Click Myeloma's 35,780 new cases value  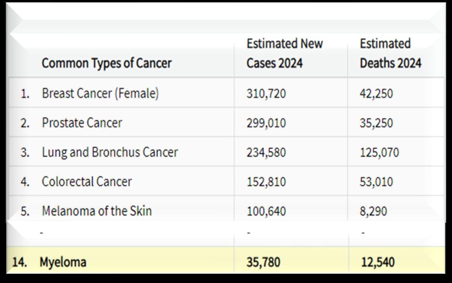coord(263,262)
